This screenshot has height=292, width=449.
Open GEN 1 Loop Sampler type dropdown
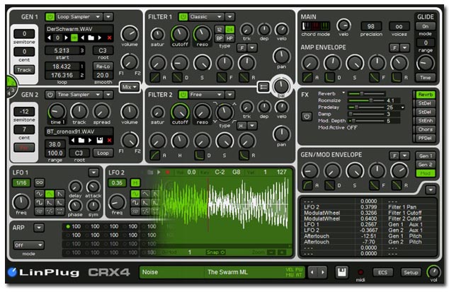click(79, 17)
